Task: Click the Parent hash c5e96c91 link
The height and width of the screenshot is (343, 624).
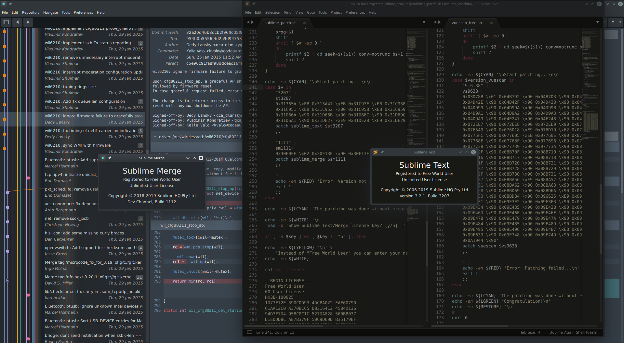Action: (x=214, y=63)
